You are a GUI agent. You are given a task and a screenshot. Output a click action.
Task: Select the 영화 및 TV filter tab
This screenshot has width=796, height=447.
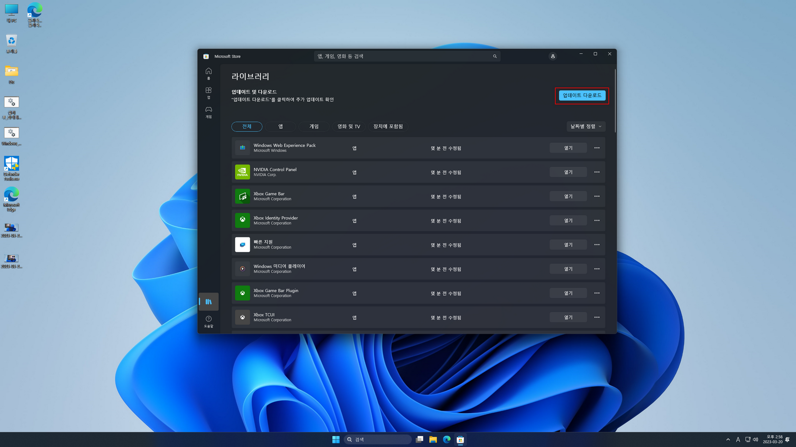[x=349, y=127]
